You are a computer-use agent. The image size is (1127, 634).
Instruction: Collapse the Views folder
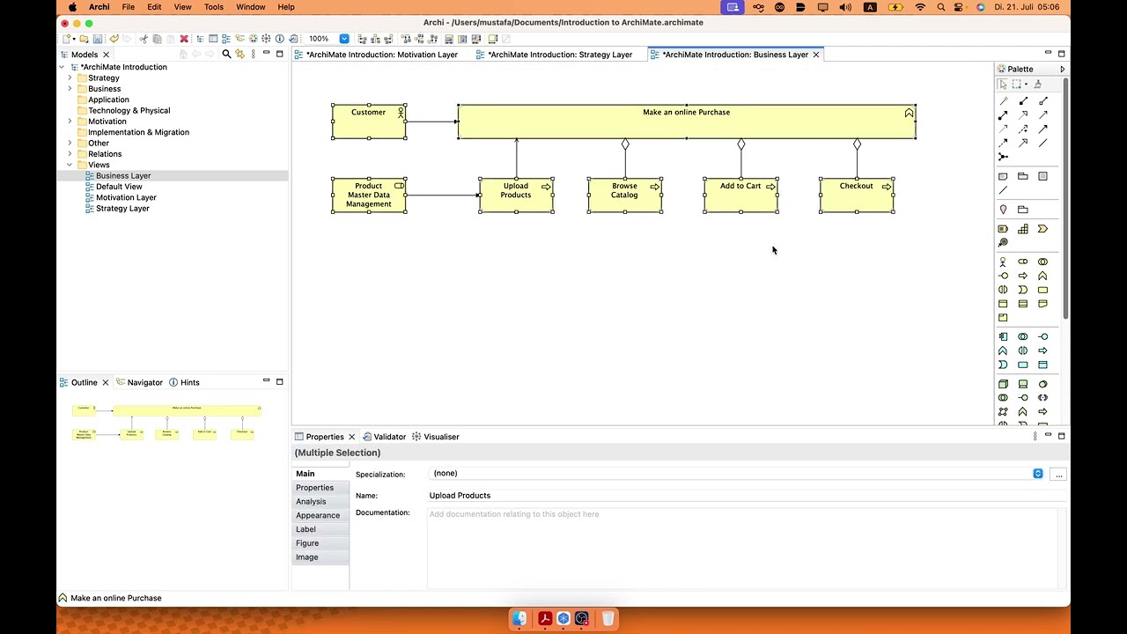70,165
